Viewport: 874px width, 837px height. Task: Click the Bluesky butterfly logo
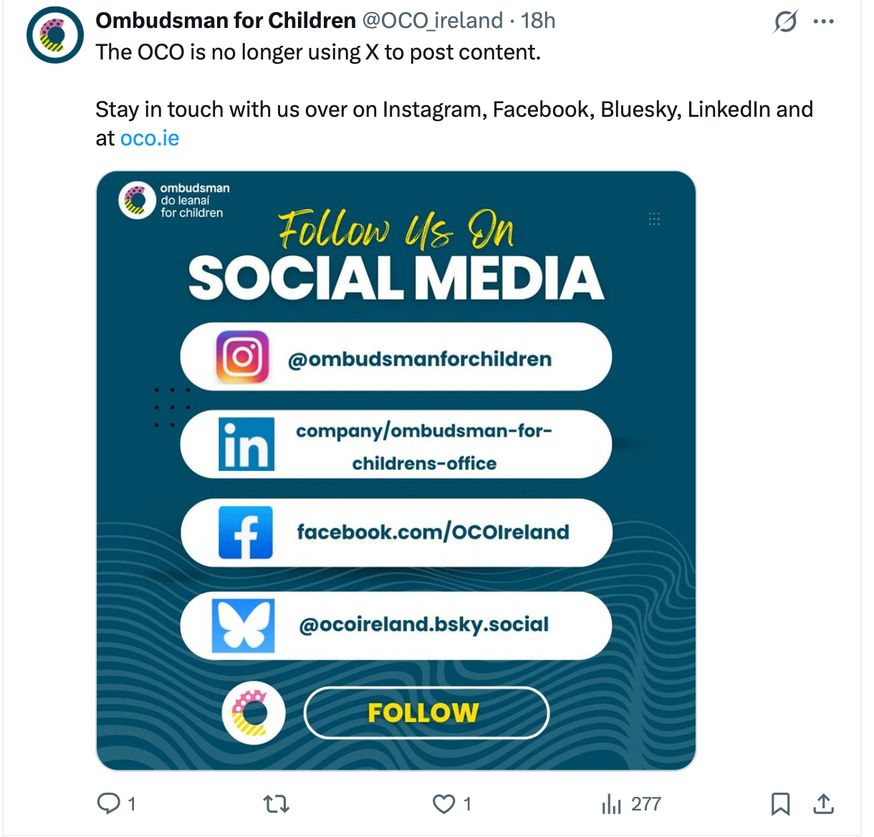pos(244,626)
